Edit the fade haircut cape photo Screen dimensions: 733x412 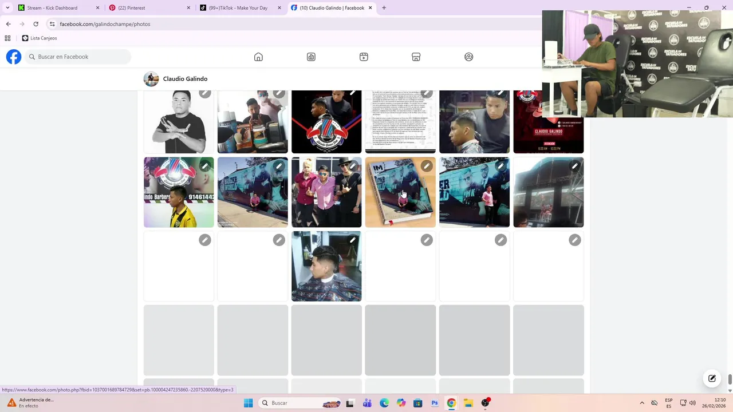tap(353, 240)
